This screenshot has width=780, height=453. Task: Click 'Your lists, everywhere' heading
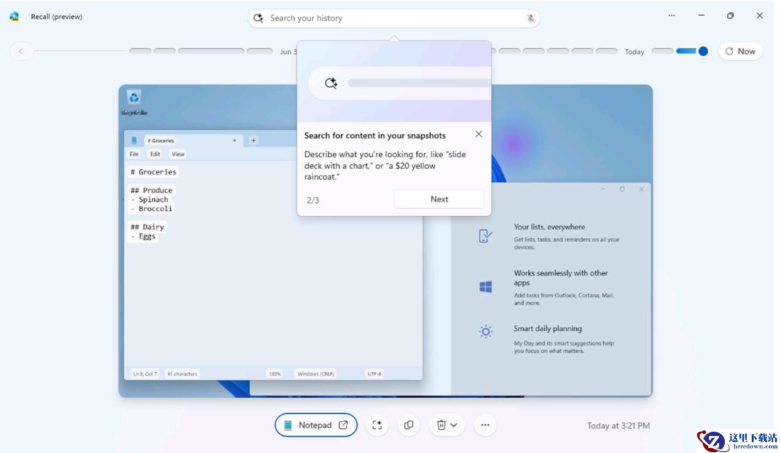coord(550,227)
